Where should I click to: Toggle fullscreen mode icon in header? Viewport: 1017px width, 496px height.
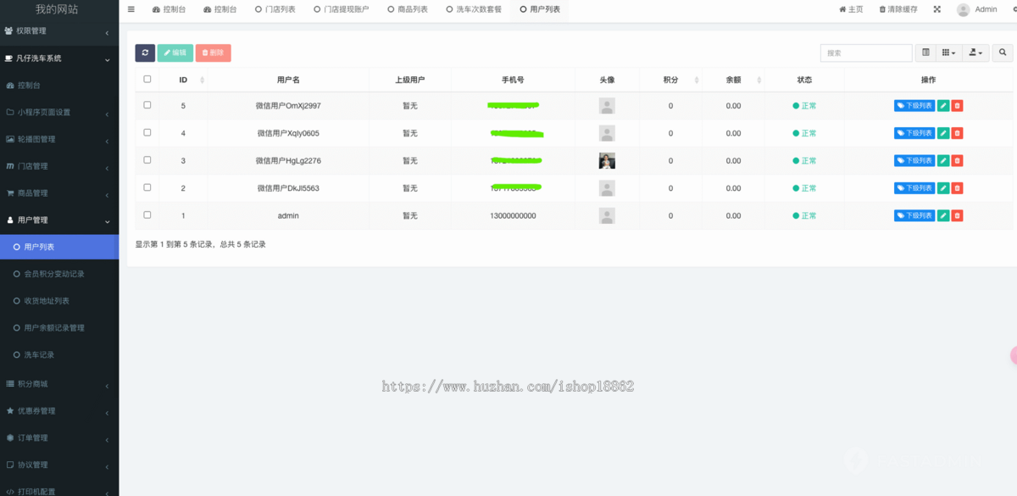click(x=937, y=9)
